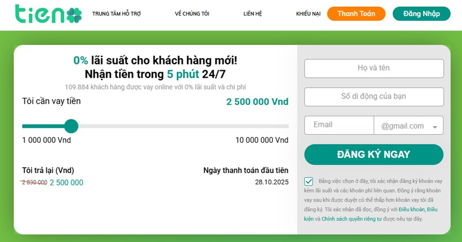Viewport: 462px width, 242px height.
Task: Open the Liên Hệ page
Action: coord(252,13)
